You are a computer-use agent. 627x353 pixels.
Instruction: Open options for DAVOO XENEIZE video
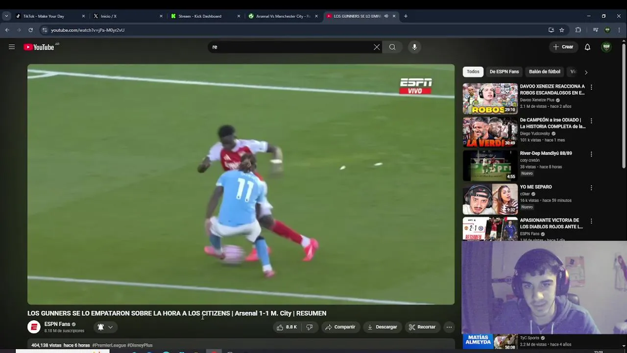point(591,87)
